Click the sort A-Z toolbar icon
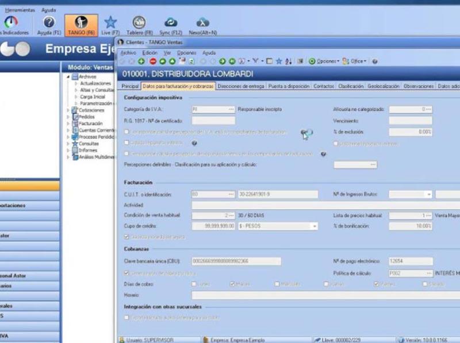 289,61
